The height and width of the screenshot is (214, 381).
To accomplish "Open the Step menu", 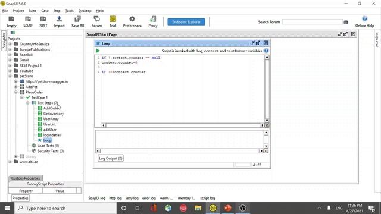I will (x=57, y=11).
